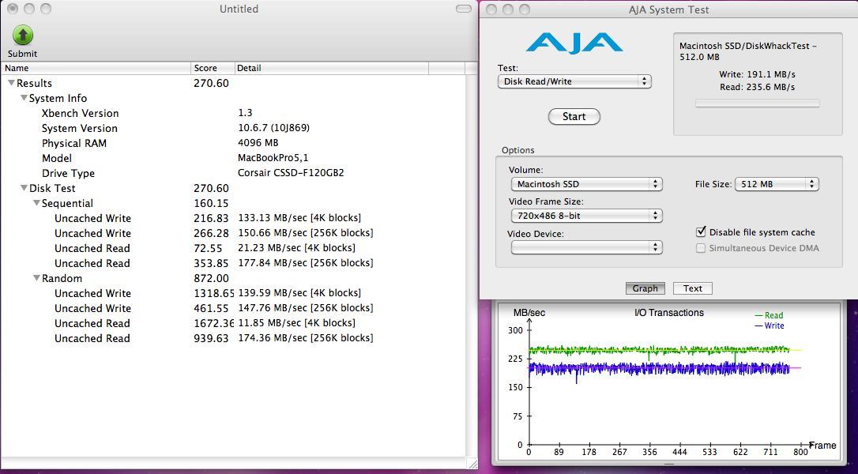Click the Read: 235.6 MB/s result
The width and height of the screenshot is (858, 474).
758,87
